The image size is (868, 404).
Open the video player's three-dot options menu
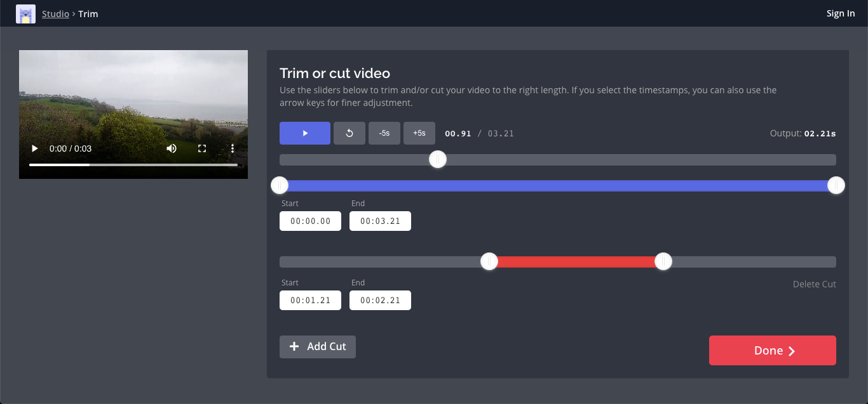[233, 148]
